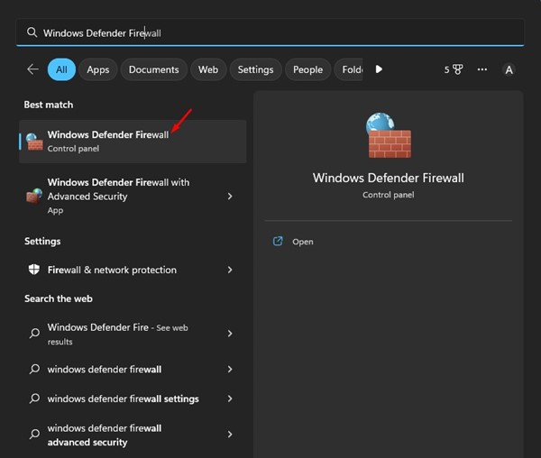Click large firewall icon in preview pane

389,135
